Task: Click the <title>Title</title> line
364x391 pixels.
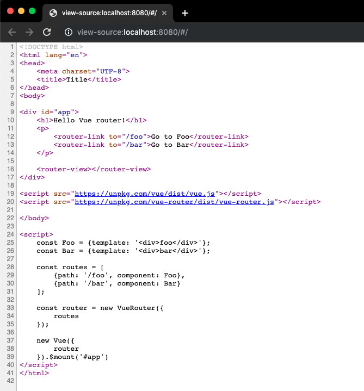Action: point(79,79)
